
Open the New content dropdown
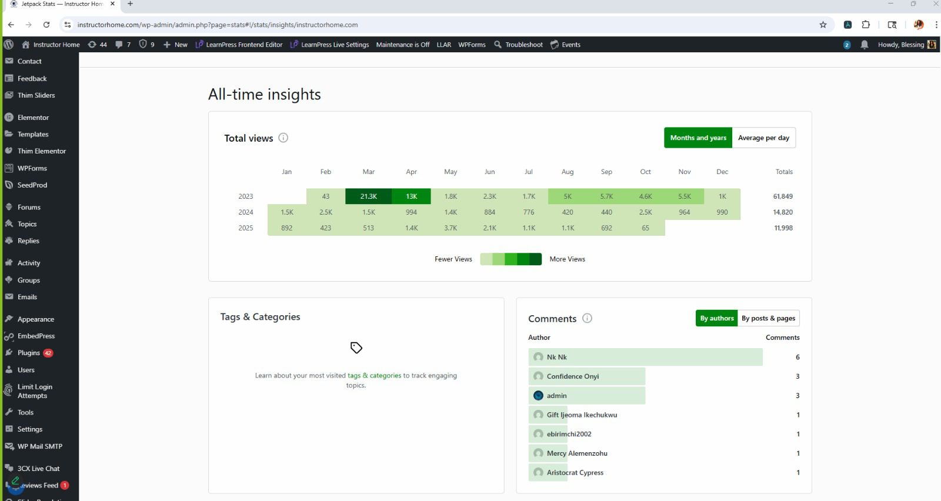tap(175, 45)
